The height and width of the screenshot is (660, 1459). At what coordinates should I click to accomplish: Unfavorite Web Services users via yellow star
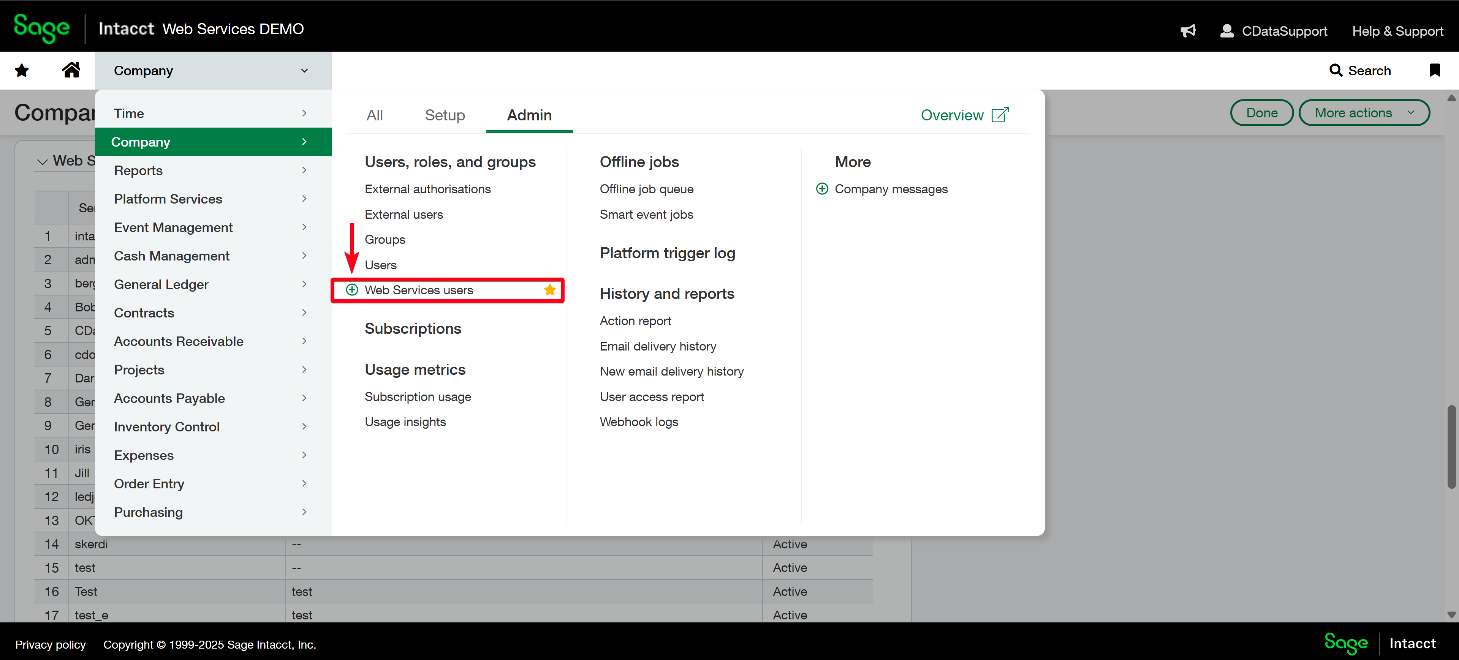pos(549,290)
